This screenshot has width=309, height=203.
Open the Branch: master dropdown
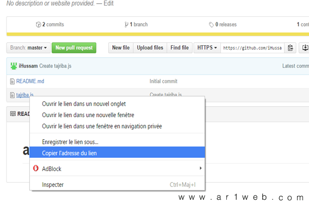[28, 48]
